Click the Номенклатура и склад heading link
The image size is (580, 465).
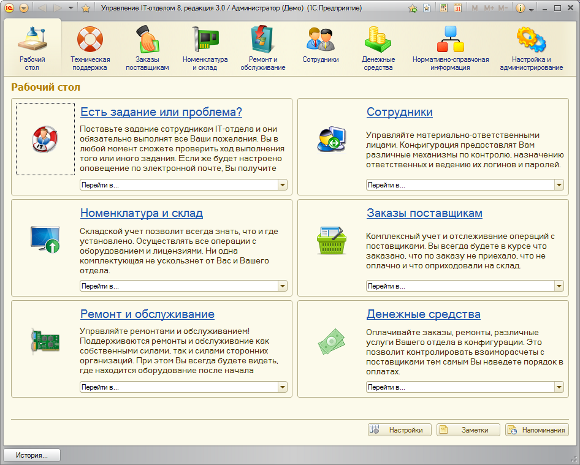(142, 213)
